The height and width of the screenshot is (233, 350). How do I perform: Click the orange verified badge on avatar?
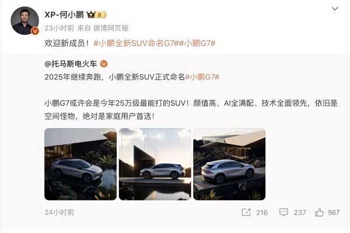coord(35,31)
